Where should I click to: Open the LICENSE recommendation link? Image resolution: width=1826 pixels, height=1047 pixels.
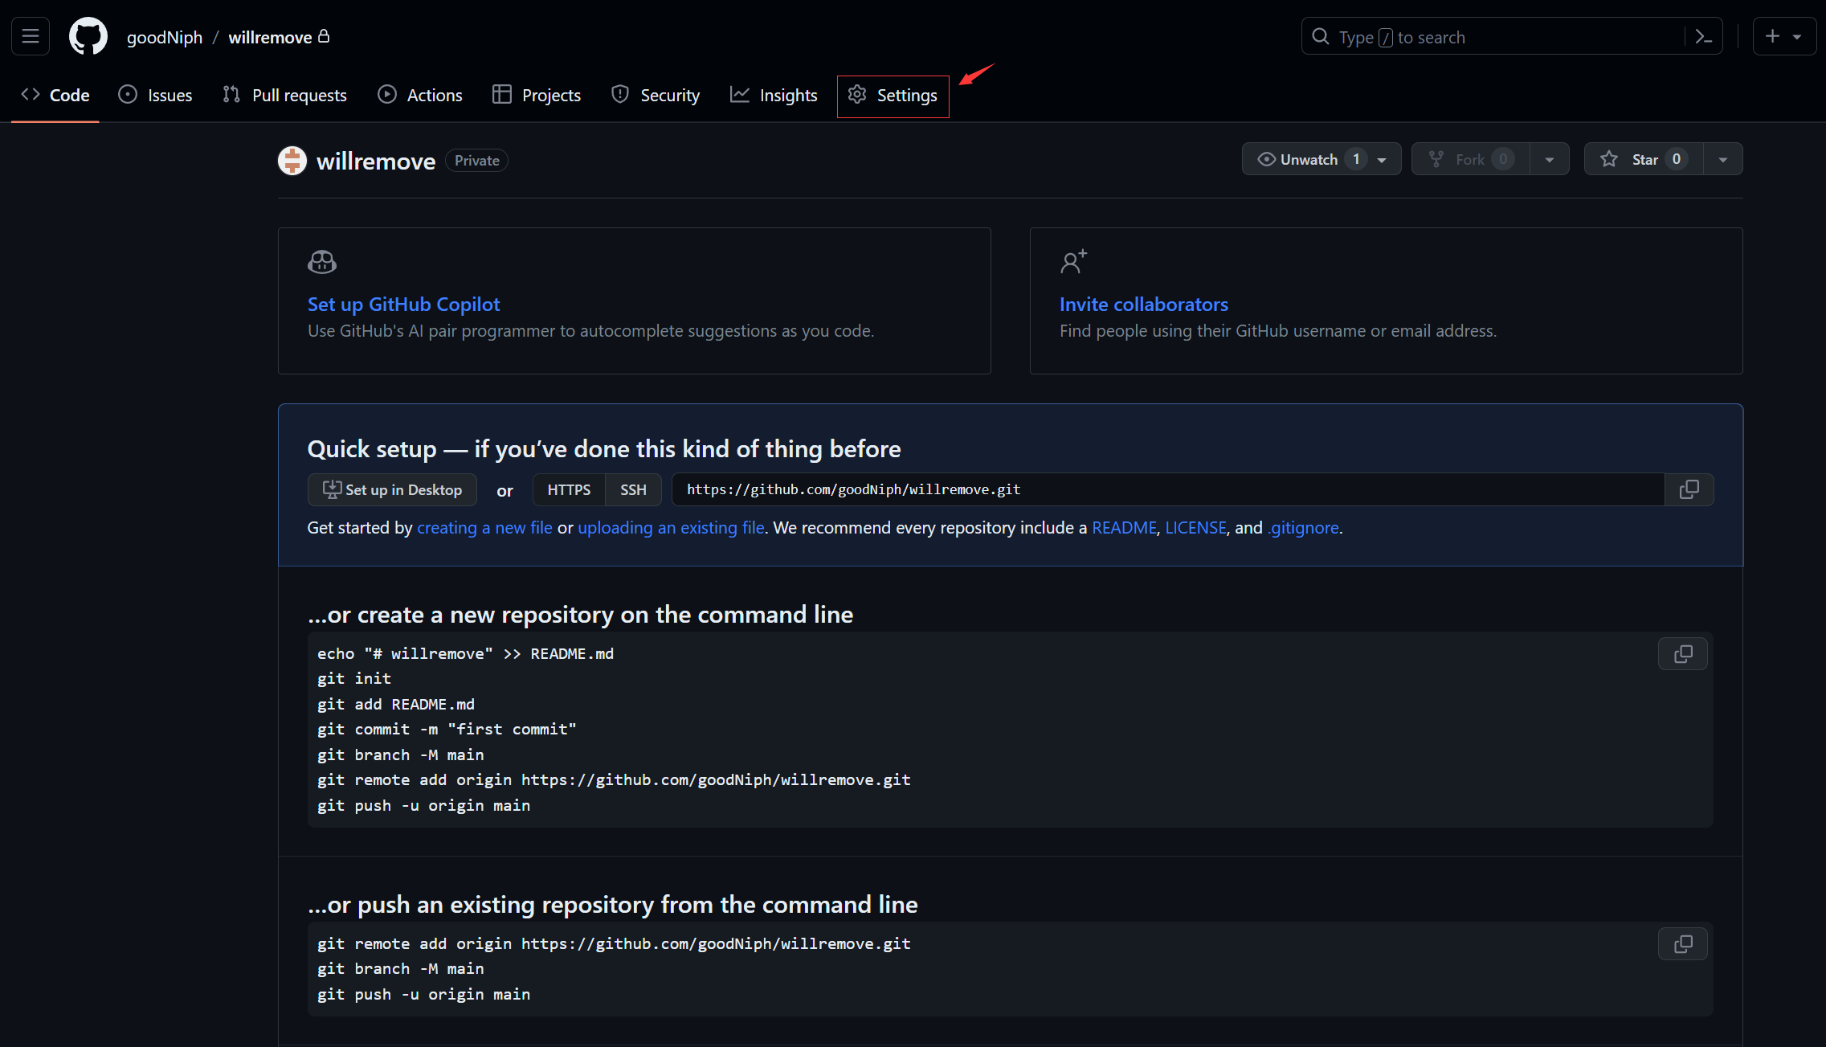1195,528
